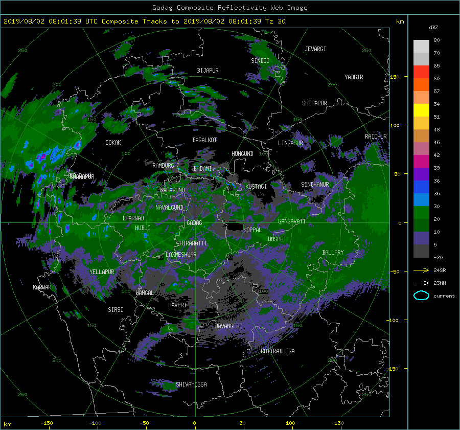The height and width of the screenshot is (430, 460).
Task: Click the white 23MN arrow legend icon
Action: tap(421, 283)
